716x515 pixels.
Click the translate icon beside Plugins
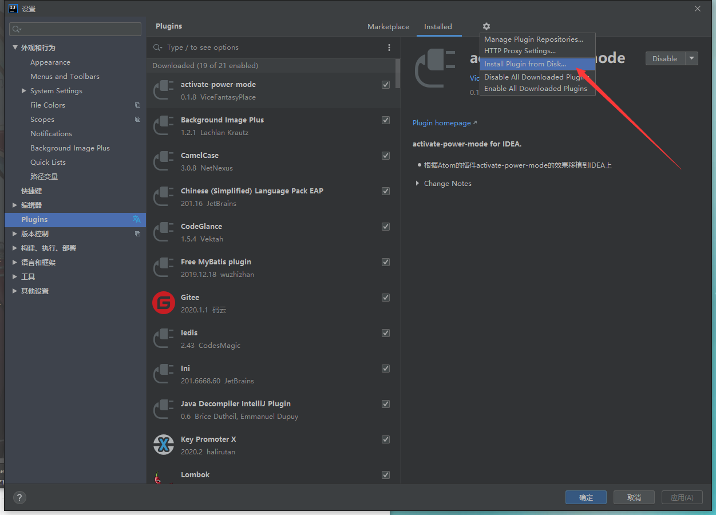(136, 219)
